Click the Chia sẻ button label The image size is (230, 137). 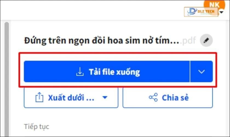(x=175, y=98)
